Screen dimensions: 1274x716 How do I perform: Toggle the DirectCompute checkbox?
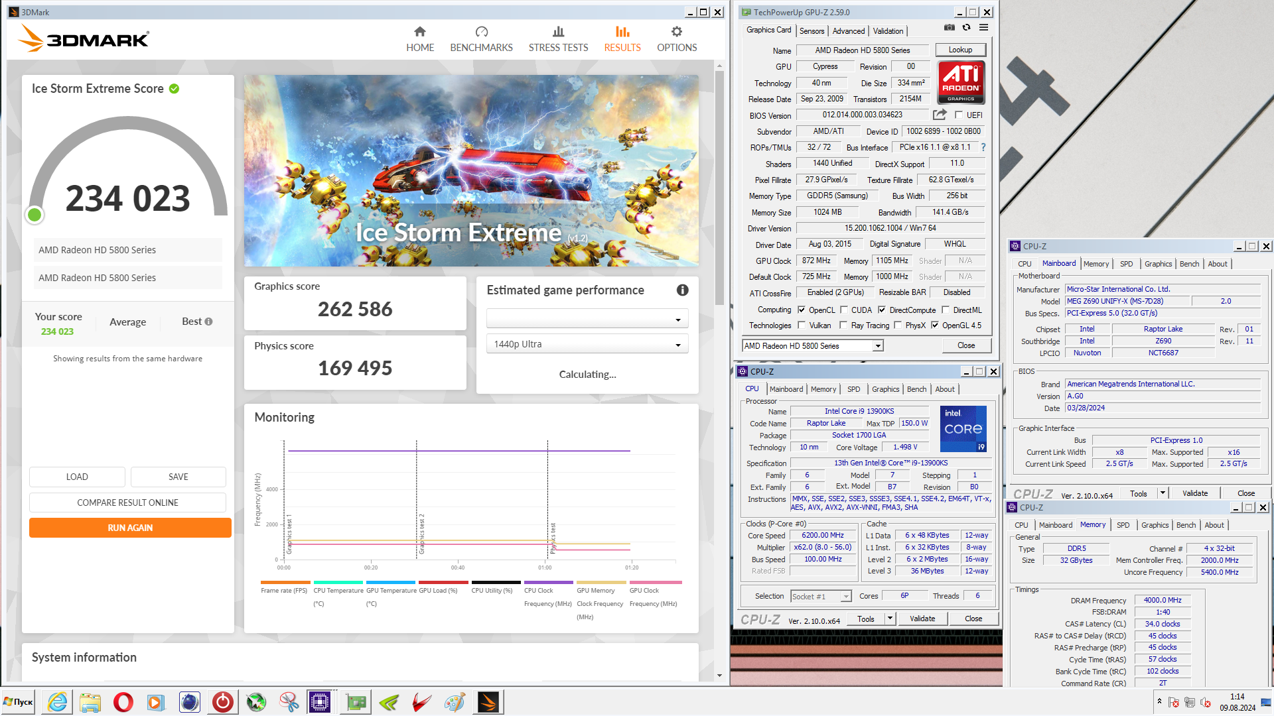click(x=882, y=310)
